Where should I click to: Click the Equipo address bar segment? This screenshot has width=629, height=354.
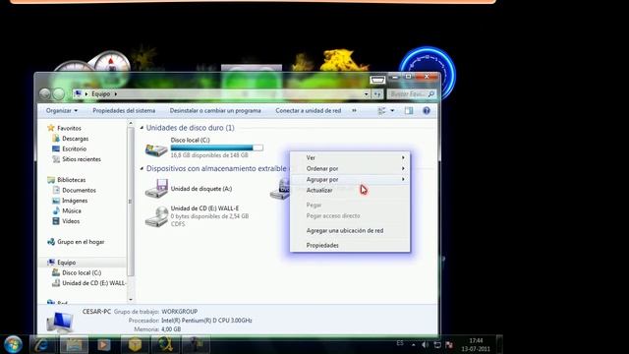(x=100, y=94)
